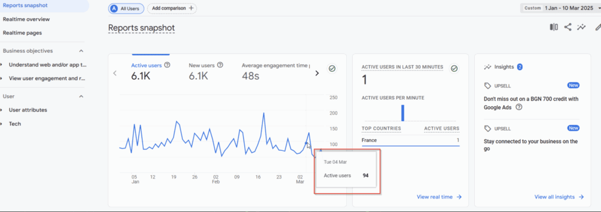Show next metrics with right chevron
This screenshot has height=212, width=601.
pos(316,73)
